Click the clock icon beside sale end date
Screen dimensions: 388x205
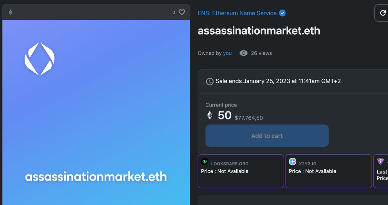tap(210, 81)
